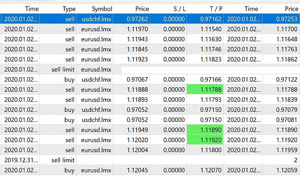Click price cell 1.11888
Screen dimensions: 300x176
click(x=137, y=90)
